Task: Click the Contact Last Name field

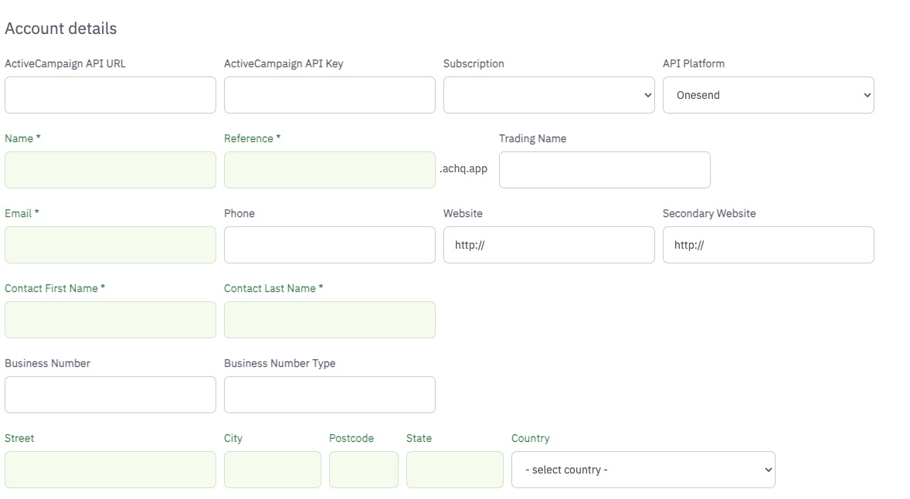Action: pos(330,320)
